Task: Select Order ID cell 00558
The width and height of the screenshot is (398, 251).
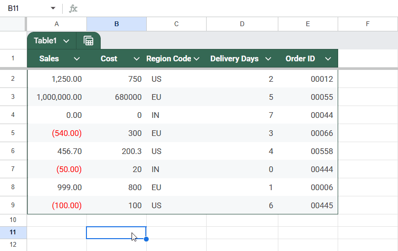Action: coord(308,151)
